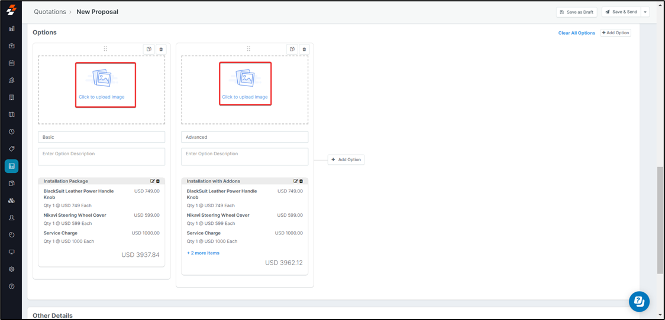This screenshot has height=320, width=665.
Task: Click 'Nikavi Steering Wheel Cover' in the Basic option
Action: [x=75, y=215]
